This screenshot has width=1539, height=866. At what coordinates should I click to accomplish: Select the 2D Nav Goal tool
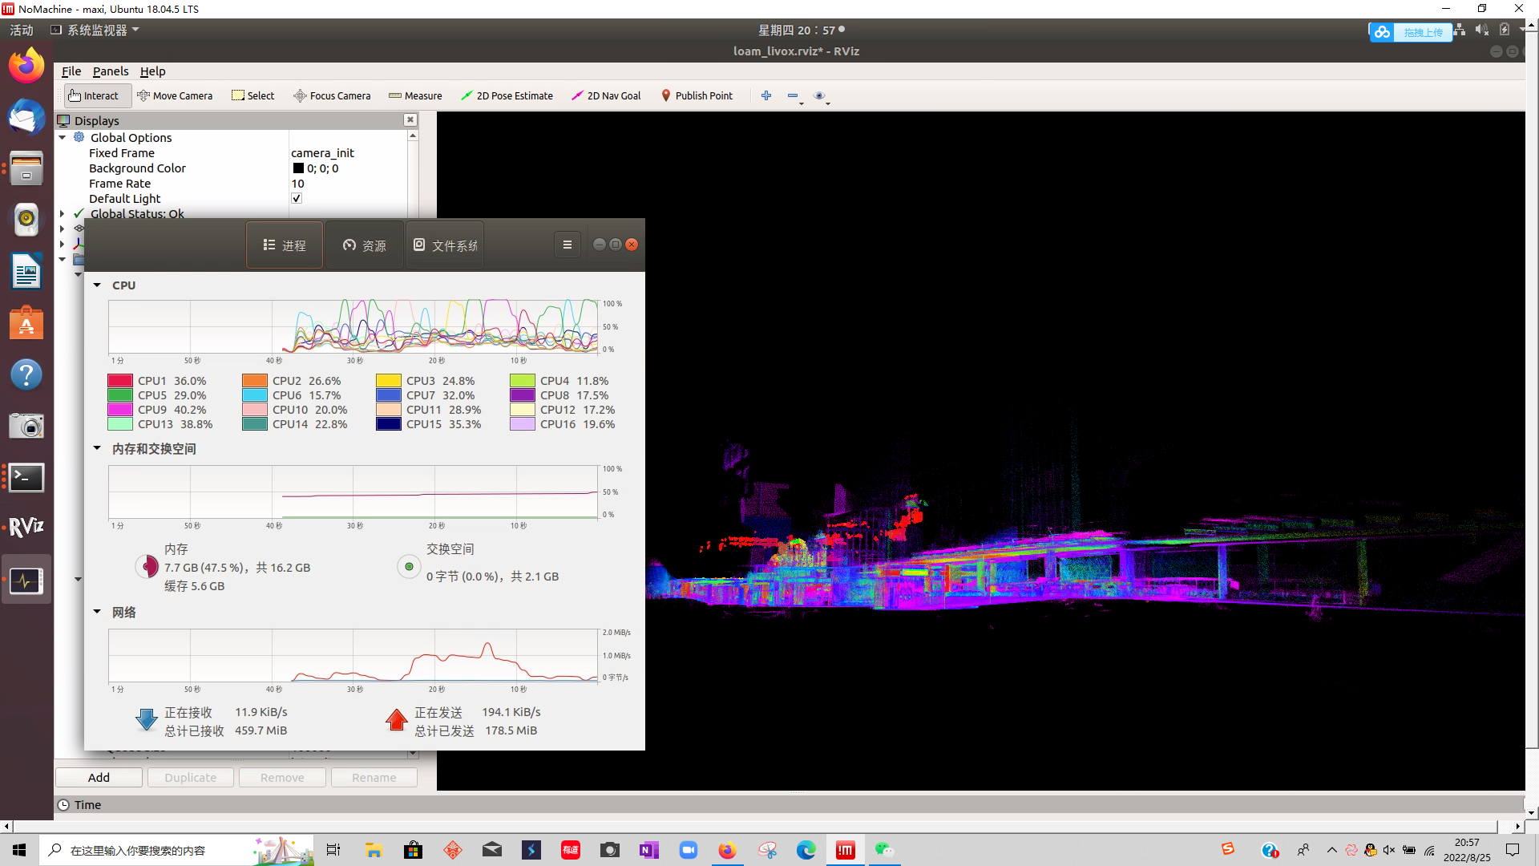(x=606, y=95)
